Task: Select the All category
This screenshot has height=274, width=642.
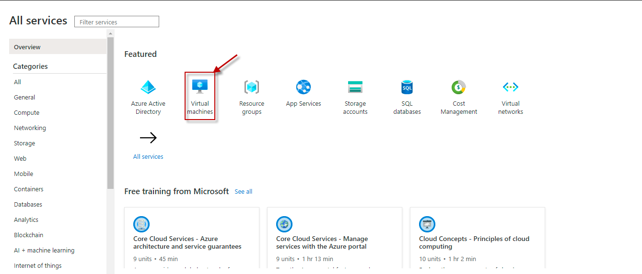Action: [x=18, y=82]
